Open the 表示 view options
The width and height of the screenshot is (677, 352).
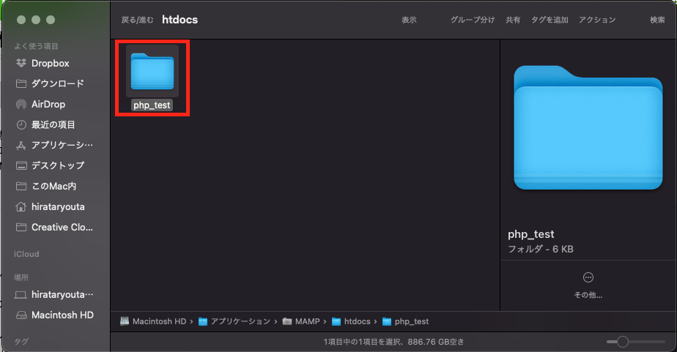409,20
